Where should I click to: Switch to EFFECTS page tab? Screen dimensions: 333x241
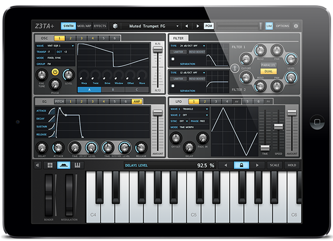pos(100,26)
